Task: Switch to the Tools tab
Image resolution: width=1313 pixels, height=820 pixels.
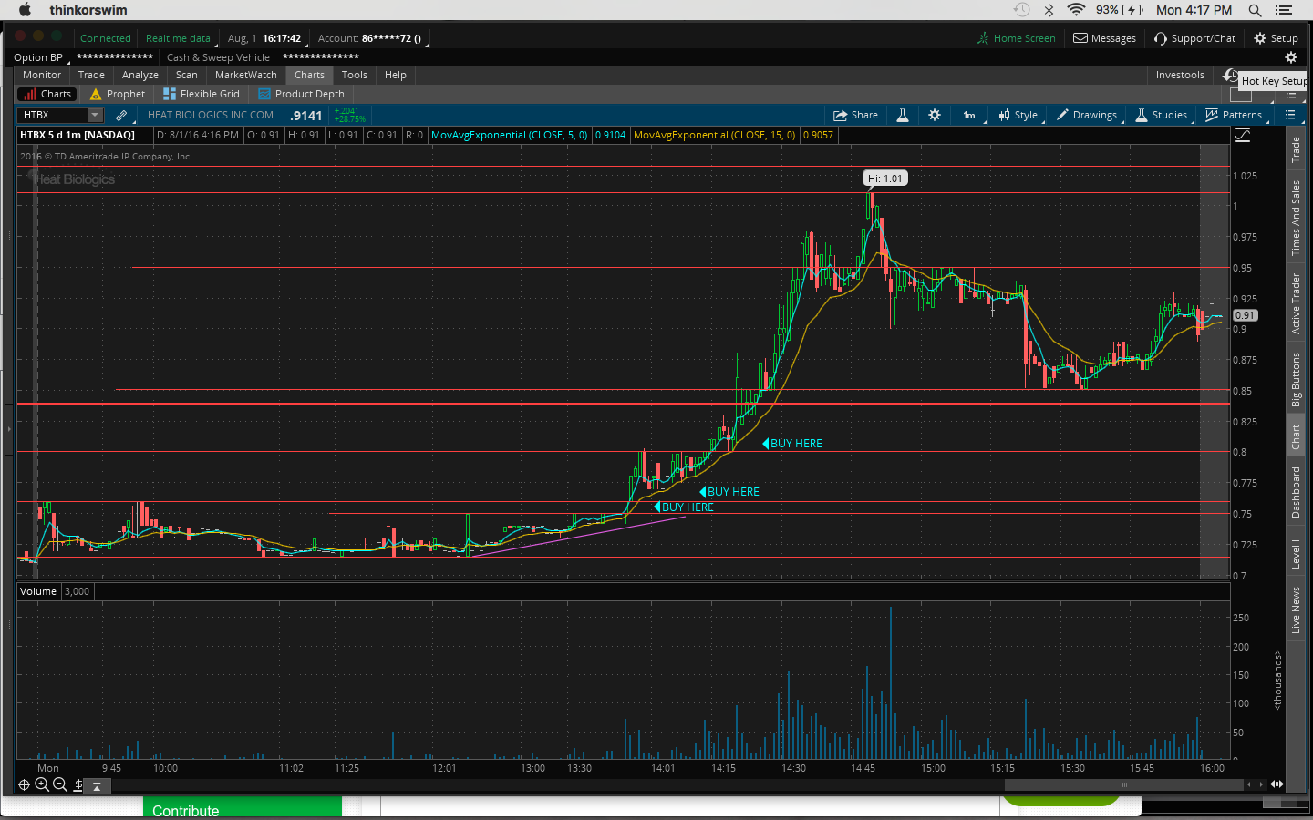Action: click(x=355, y=75)
